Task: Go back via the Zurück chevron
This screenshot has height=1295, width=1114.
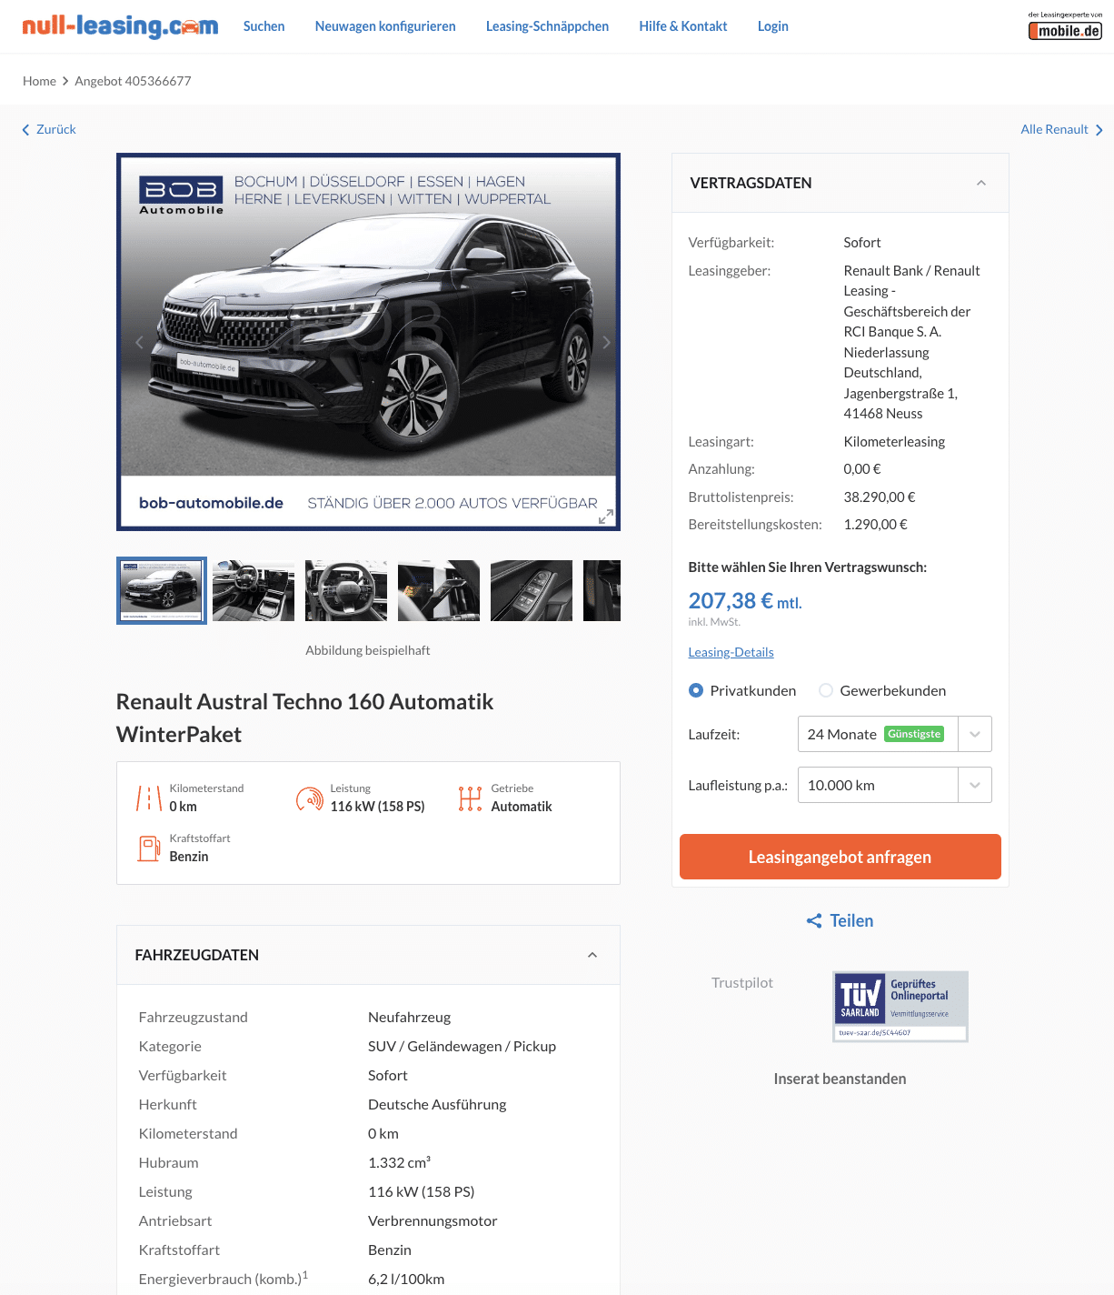Action: pyautogui.click(x=26, y=130)
